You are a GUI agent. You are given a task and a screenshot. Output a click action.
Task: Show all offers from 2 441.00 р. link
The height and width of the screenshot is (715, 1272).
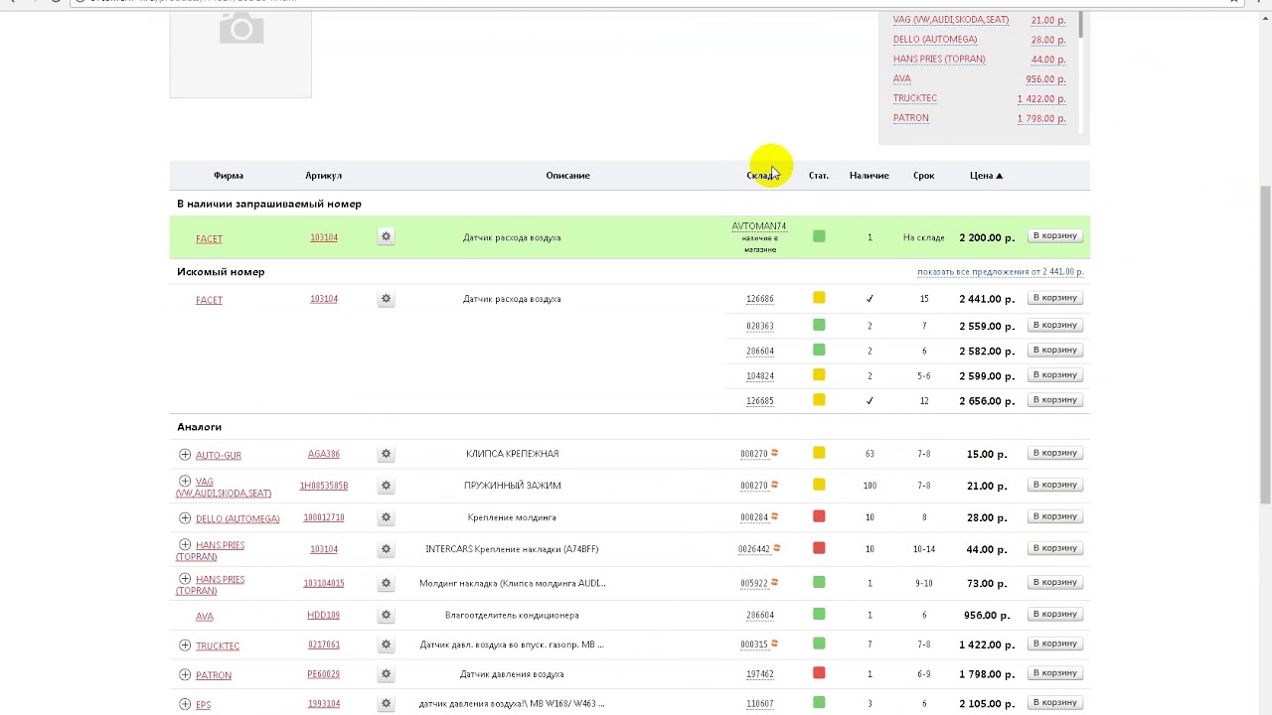(x=1001, y=272)
